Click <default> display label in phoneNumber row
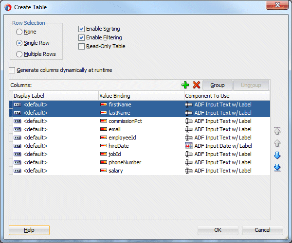This screenshot has width=292, height=243. coord(36,162)
